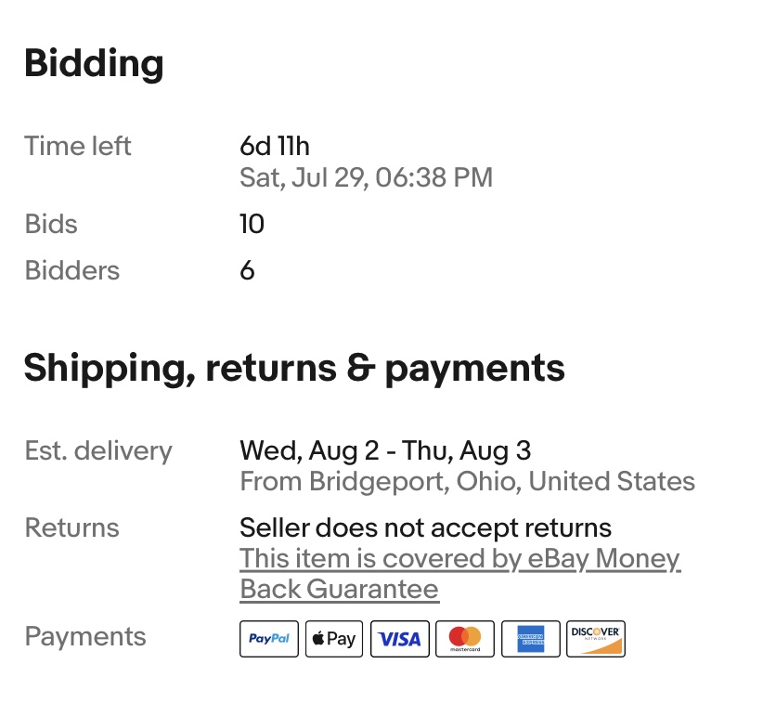The height and width of the screenshot is (703, 776).
Task: Click the Shipping, returns & payments heading
Action: [294, 368]
